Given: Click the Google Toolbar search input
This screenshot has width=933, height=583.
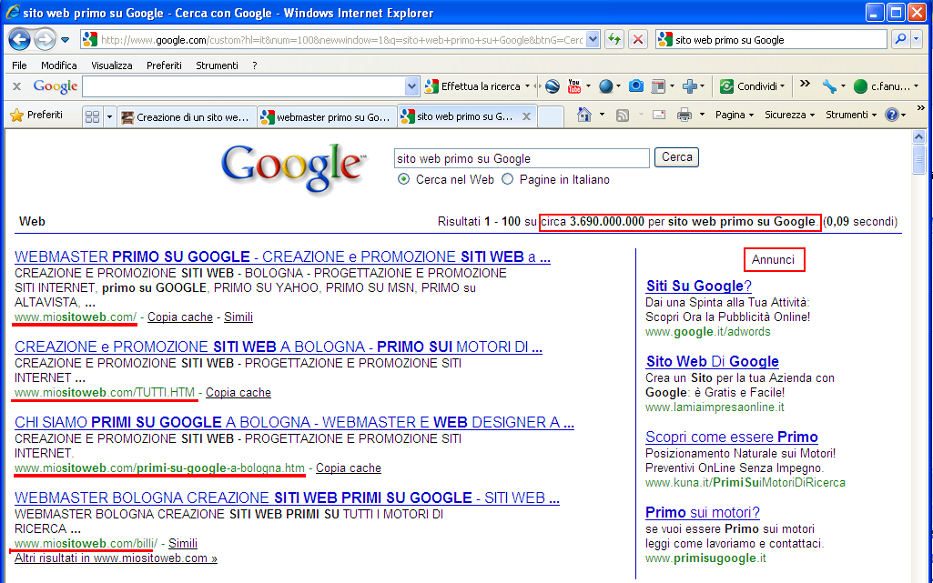Looking at the screenshot, I should [x=243, y=86].
